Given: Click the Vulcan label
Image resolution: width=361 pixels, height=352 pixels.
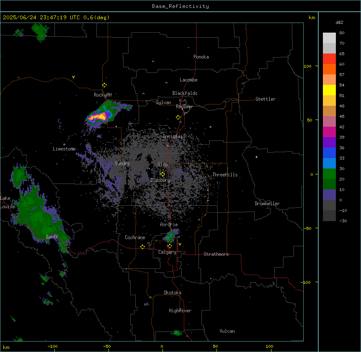Looking at the screenshot, I should click(227, 331).
